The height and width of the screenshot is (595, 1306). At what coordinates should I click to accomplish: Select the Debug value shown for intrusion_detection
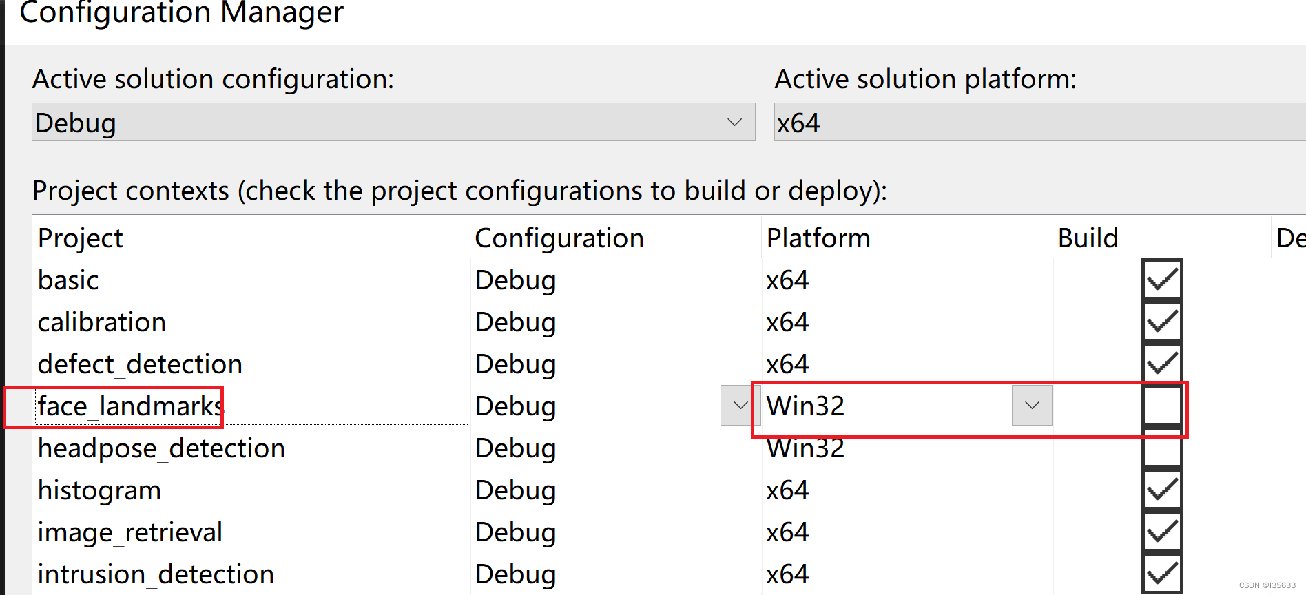tap(515, 572)
